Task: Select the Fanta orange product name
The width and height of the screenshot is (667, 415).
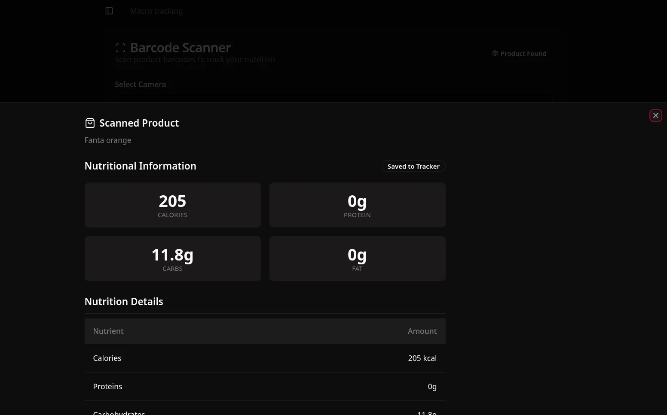Action: point(107,140)
